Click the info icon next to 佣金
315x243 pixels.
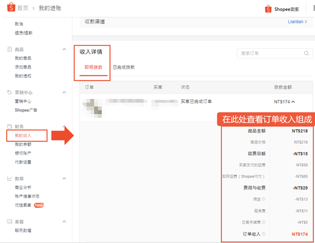pyautogui.click(x=263, y=199)
